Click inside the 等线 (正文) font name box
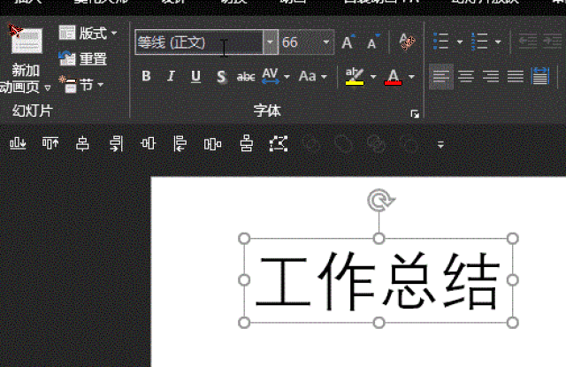Screen dimensions: 566x367 [199, 42]
